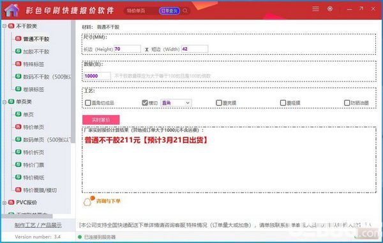This screenshot has height=243, width=383.
Task: Uncheck the 模切 checkbox
Action: pyautogui.click(x=145, y=103)
